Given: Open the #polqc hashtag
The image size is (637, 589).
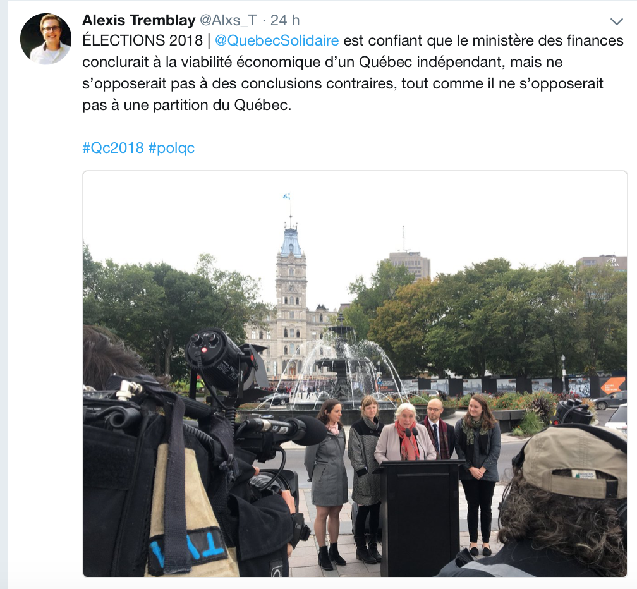Looking at the screenshot, I should coord(171,148).
